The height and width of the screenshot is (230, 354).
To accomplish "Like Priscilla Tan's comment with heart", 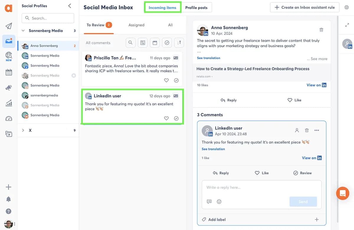I will 166,80.
